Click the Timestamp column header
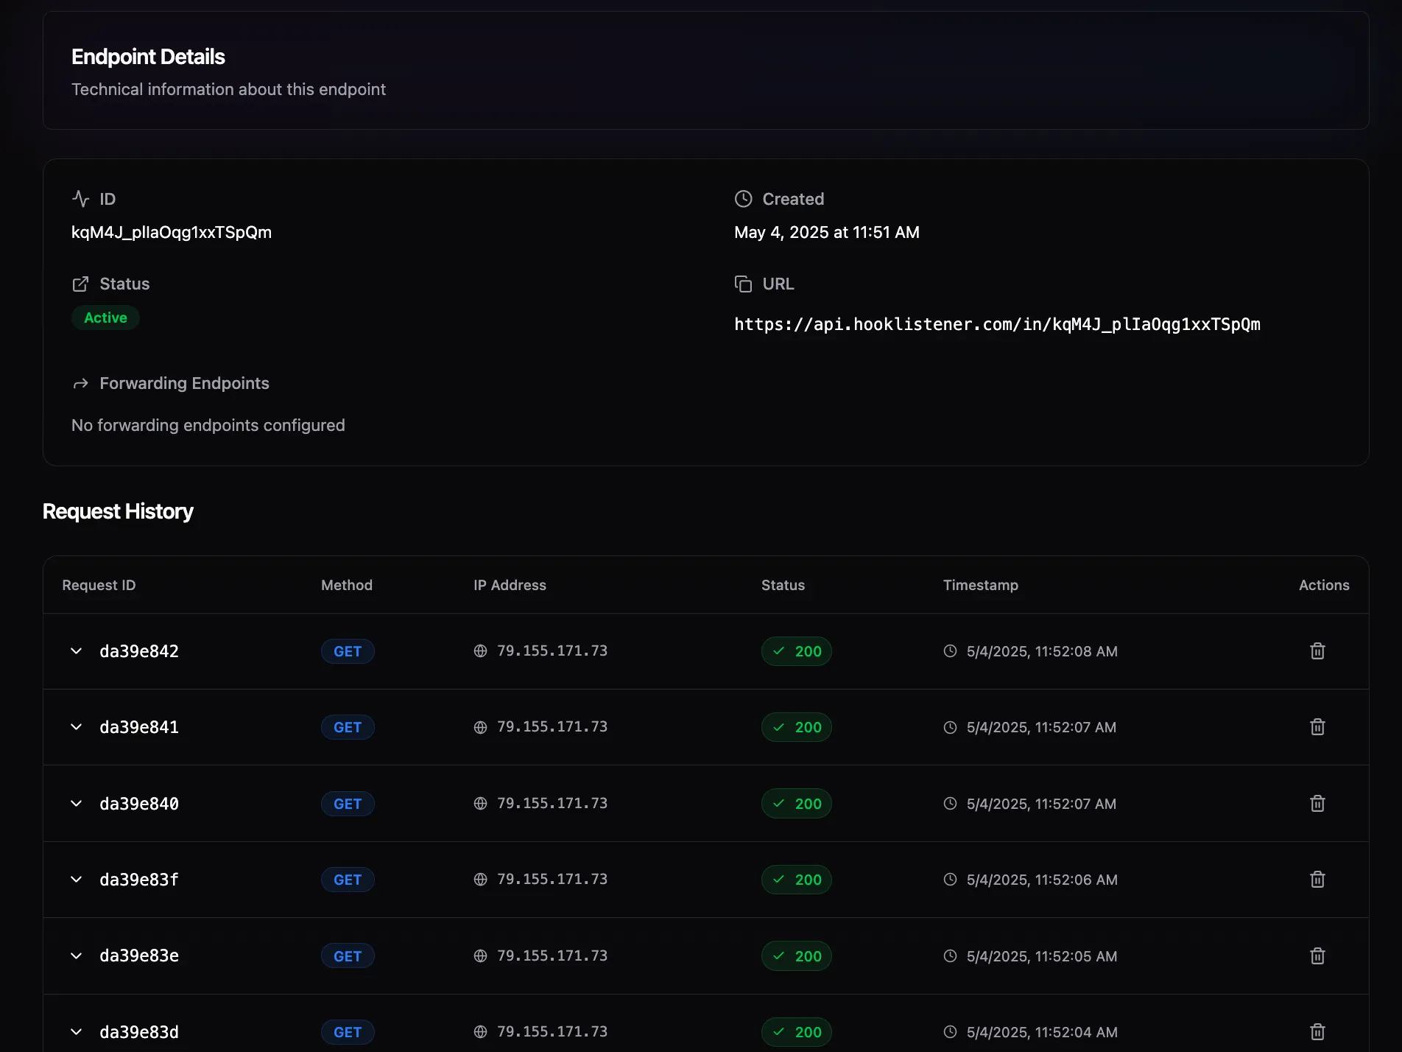 click(x=980, y=585)
